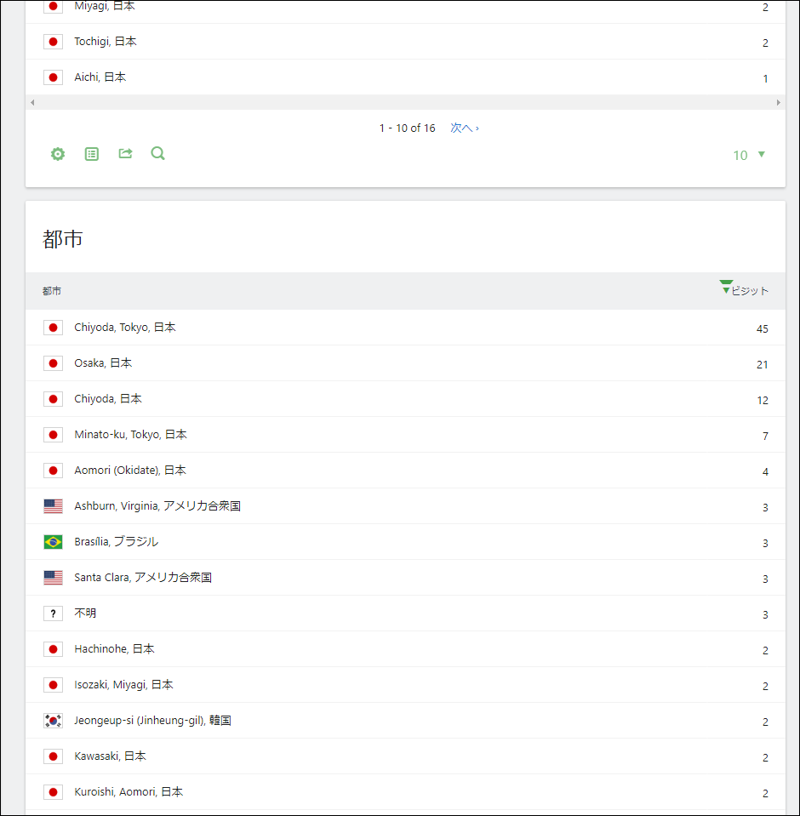Image resolution: width=800 pixels, height=816 pixels.
Task: Open the table search magnifier icon
Action: tap(157, 153)
